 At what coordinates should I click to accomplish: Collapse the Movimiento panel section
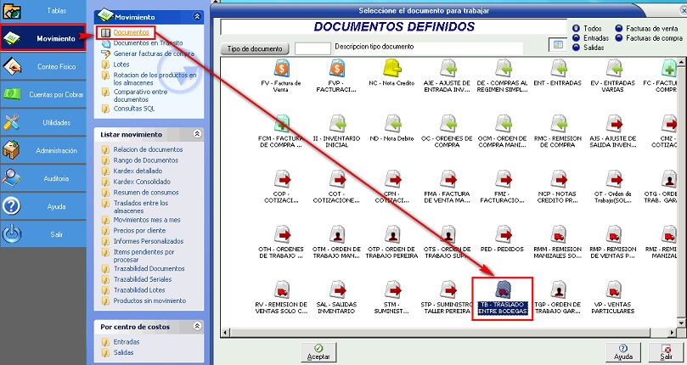pyautogui.click(x=197, y=16)
